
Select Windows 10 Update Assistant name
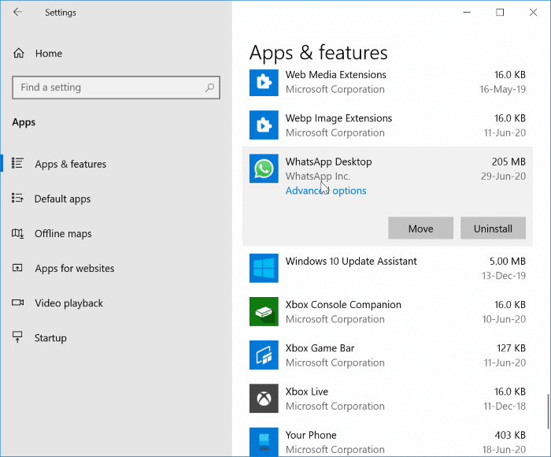point(351,262)
